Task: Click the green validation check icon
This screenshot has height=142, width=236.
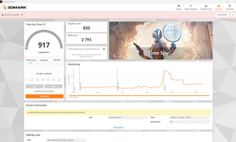Action: click(x=44, y=24)
